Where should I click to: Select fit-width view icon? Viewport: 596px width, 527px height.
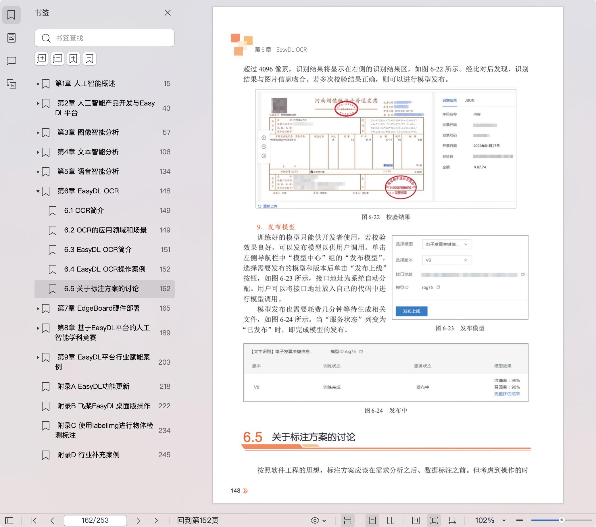click(452, 520)
